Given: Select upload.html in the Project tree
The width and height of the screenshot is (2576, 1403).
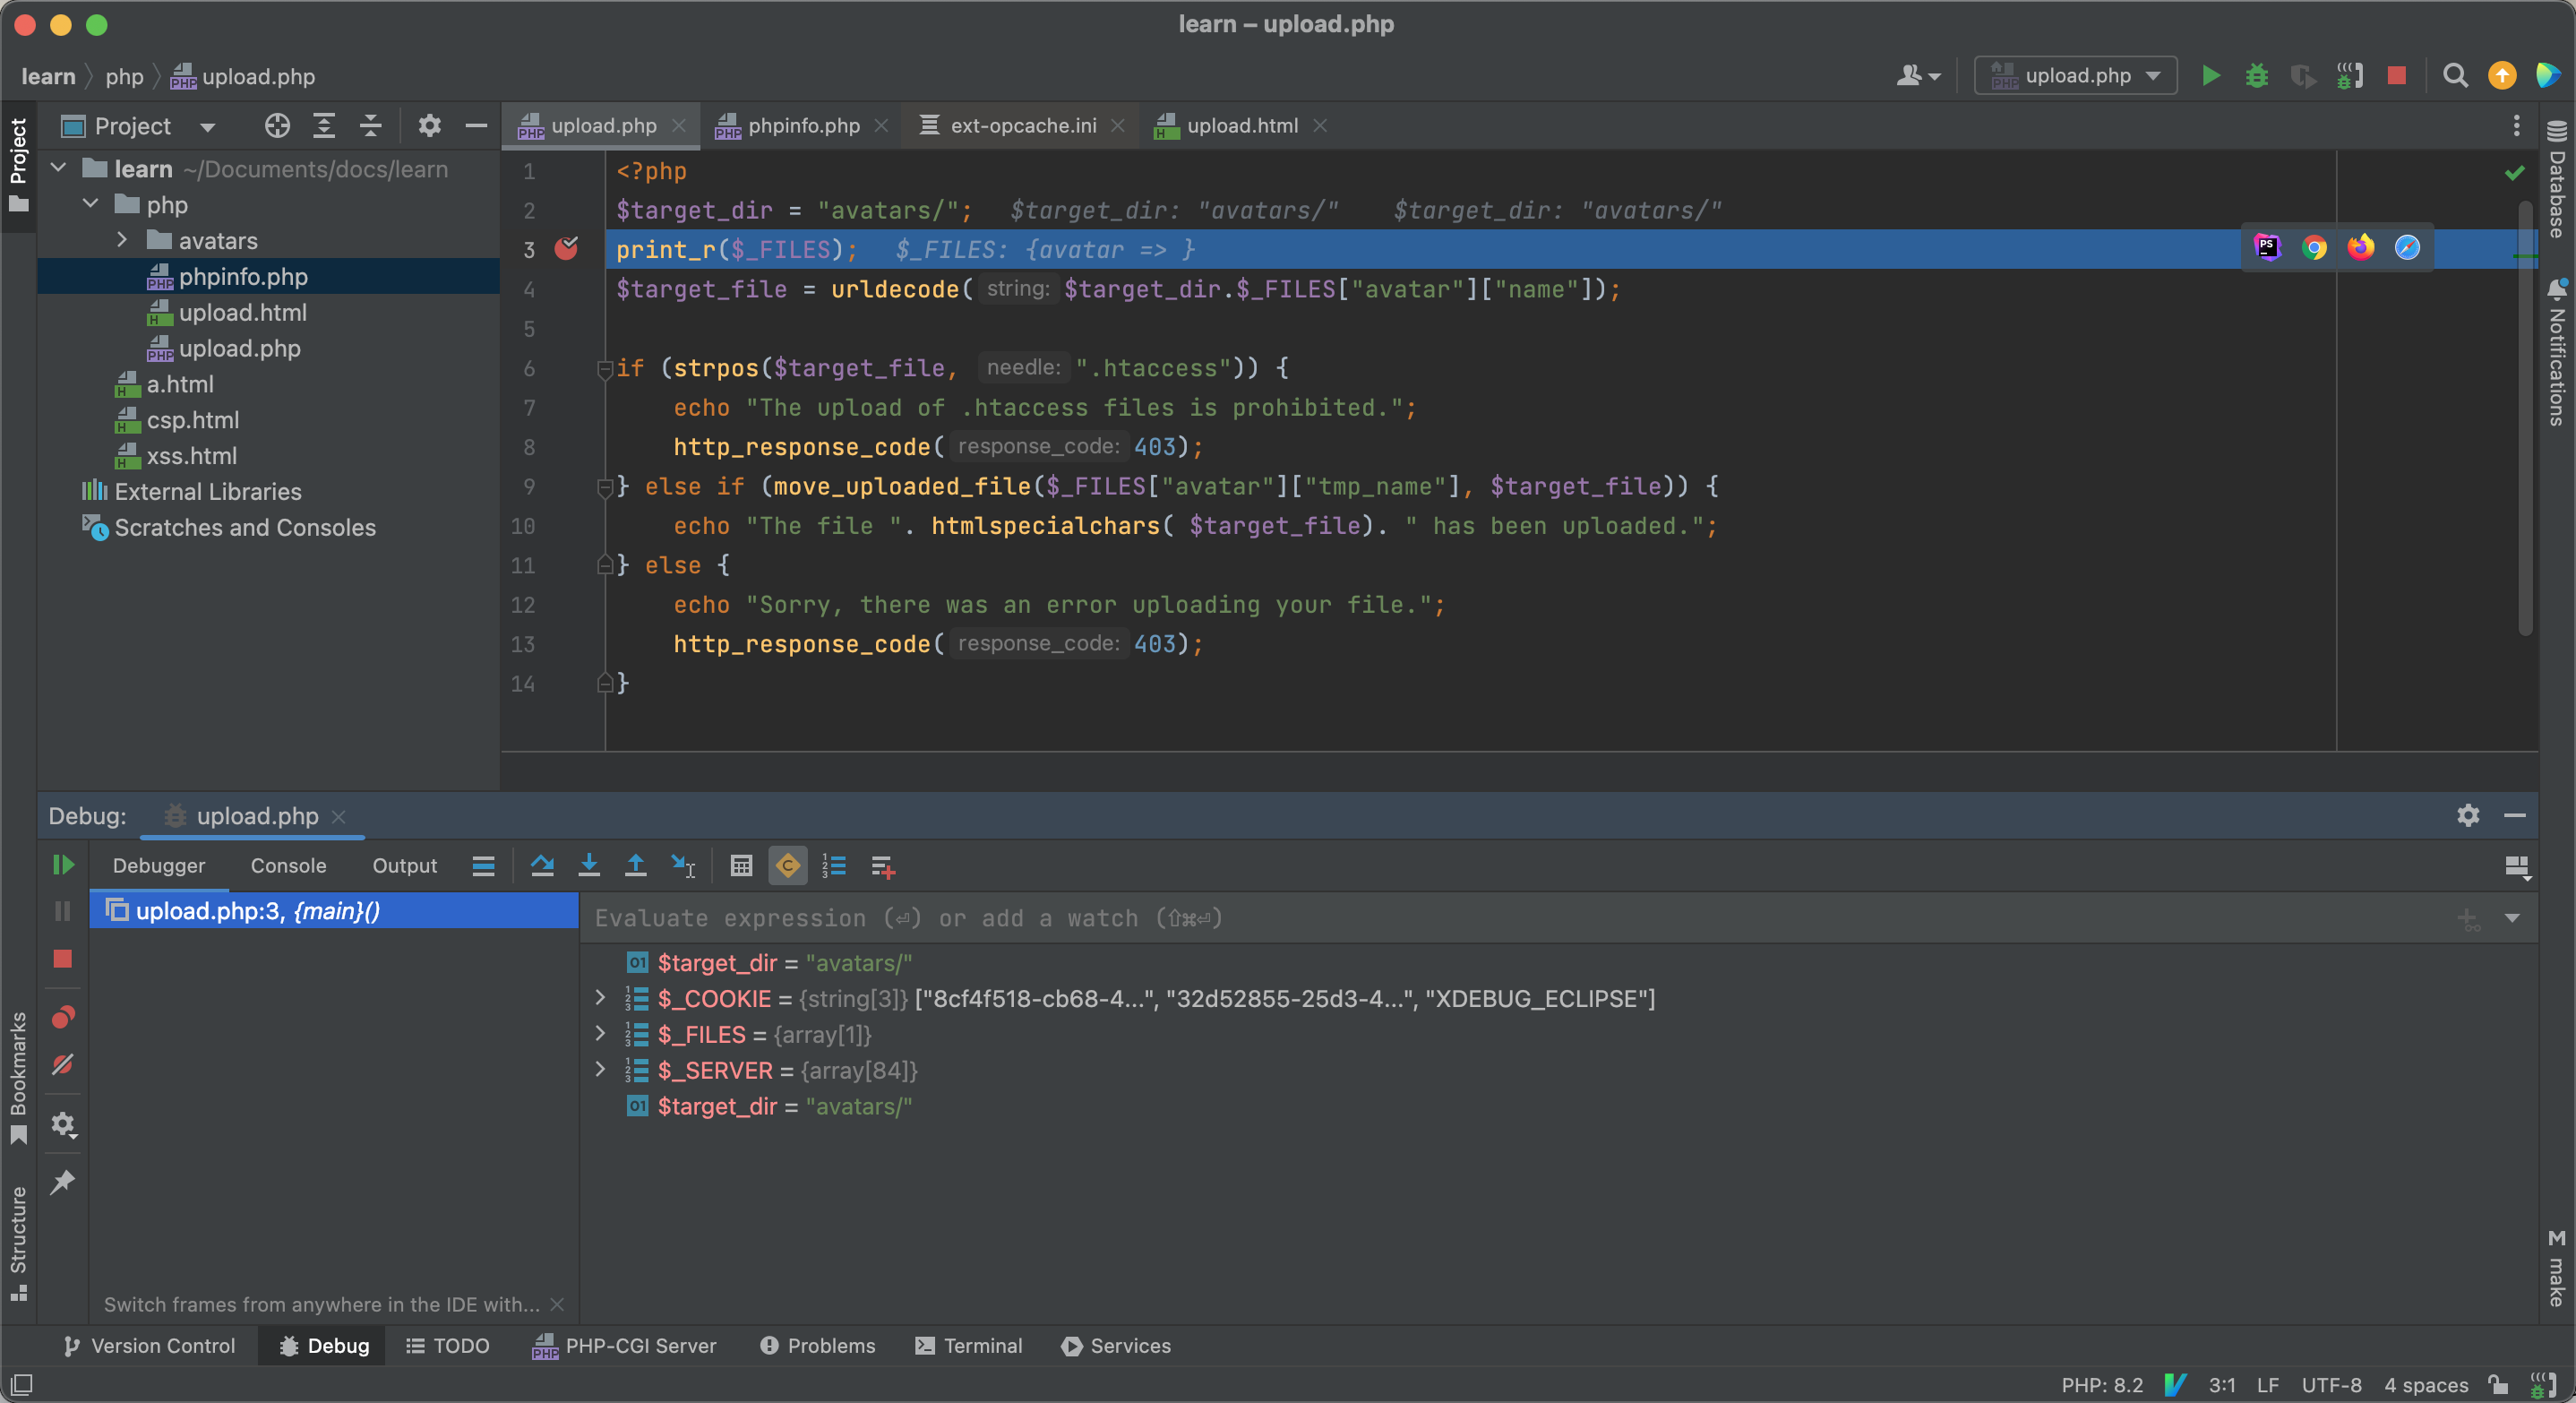Looking at the screenshot, I should tap(243, 312).
